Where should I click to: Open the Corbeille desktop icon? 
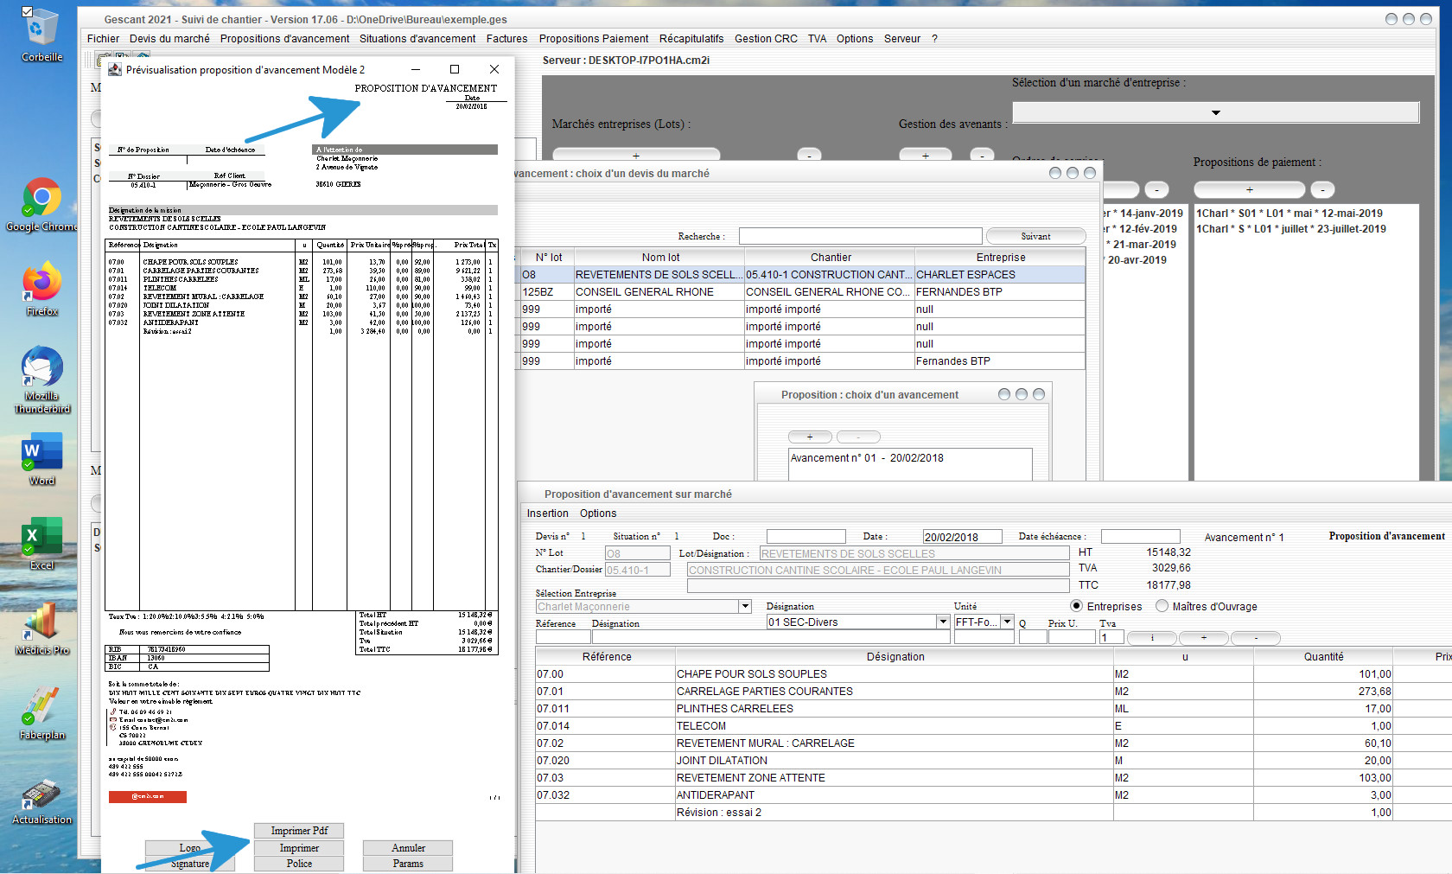tap(41, 35)
